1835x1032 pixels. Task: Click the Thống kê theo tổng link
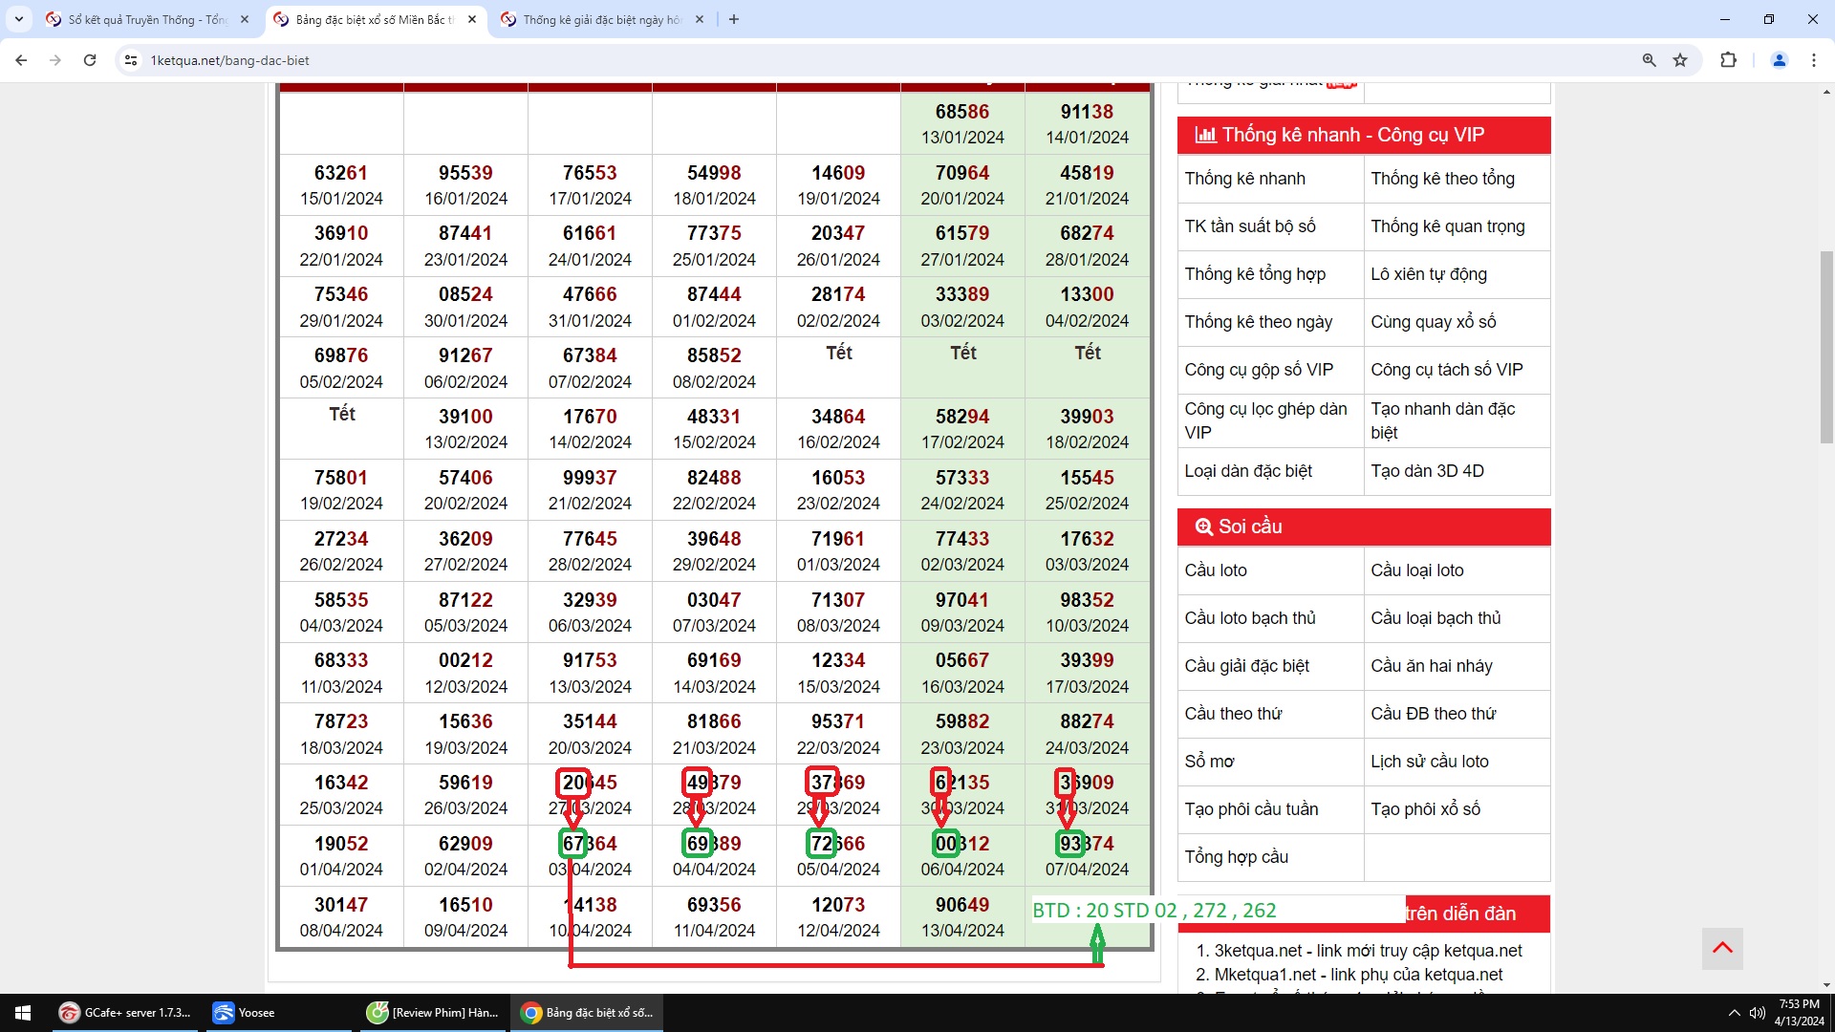point(1442,179)
